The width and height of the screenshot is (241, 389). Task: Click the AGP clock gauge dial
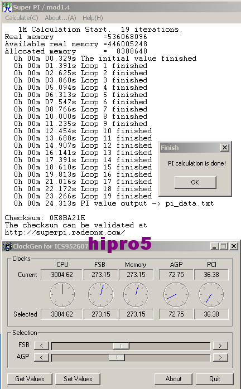tap(176, 294)
